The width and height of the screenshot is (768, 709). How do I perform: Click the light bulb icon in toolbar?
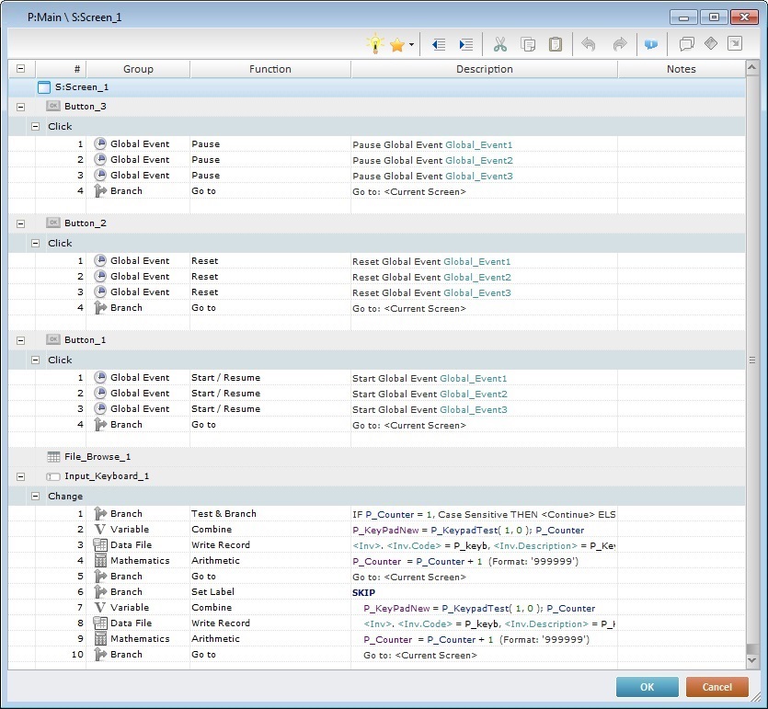click(x=374, y=44)
